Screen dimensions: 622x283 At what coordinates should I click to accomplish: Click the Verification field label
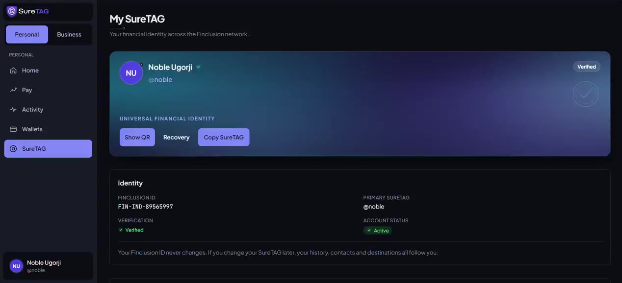click(135, 220)
